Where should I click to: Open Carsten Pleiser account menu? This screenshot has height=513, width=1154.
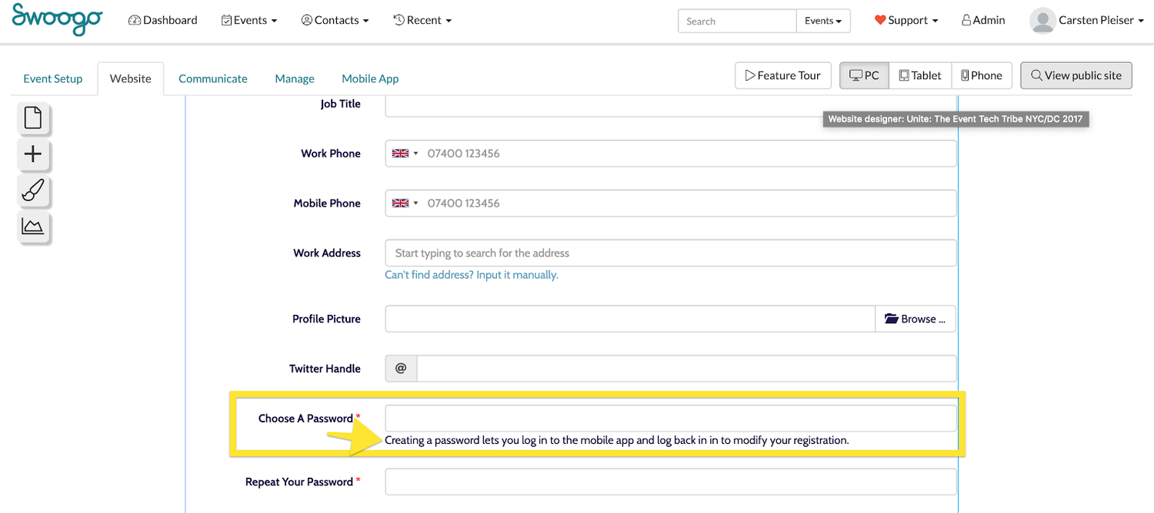click(1100, 20)
